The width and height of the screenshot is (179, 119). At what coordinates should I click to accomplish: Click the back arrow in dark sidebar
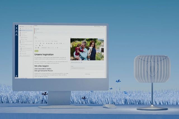pos(17,25)
